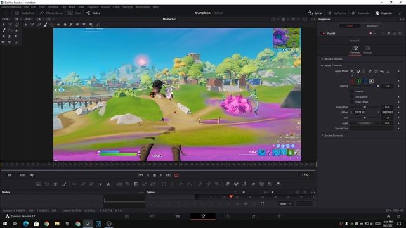
Task: Open the Effects Library panel
Action: [51, 13]
